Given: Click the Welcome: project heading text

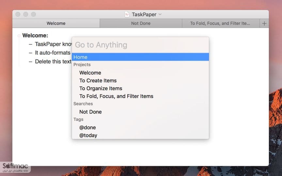Looking at the screenshot, I should tap(35, 36).
